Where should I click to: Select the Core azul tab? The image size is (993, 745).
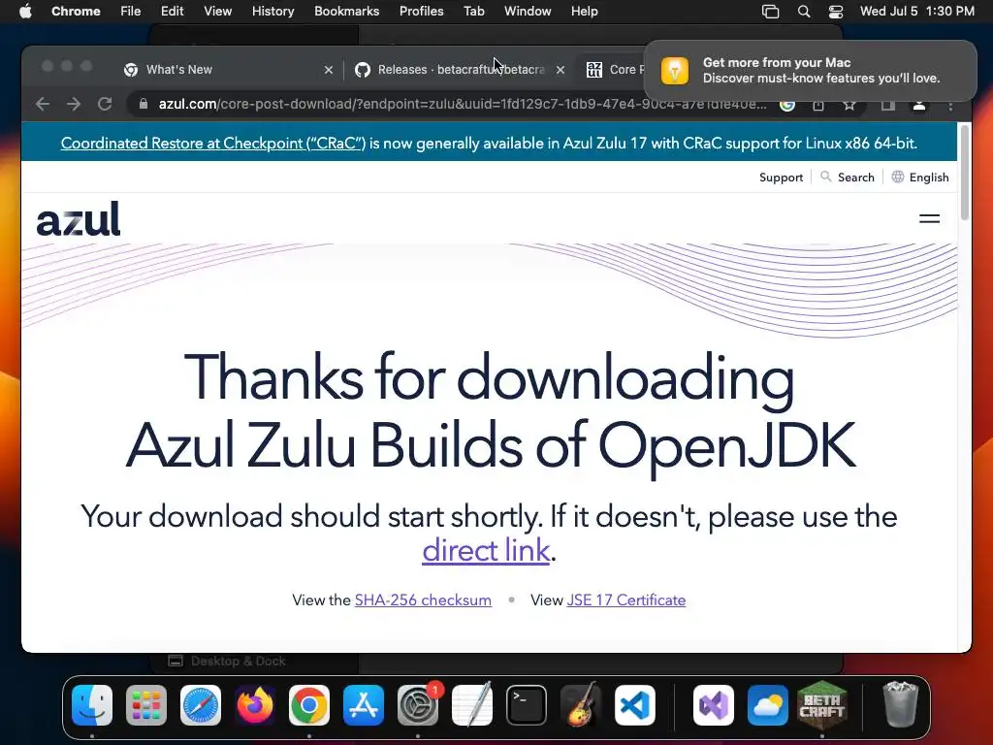[x=613, y=70]
